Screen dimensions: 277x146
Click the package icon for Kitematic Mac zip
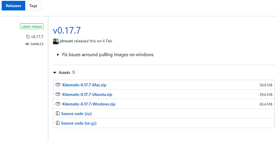(58, 85)
